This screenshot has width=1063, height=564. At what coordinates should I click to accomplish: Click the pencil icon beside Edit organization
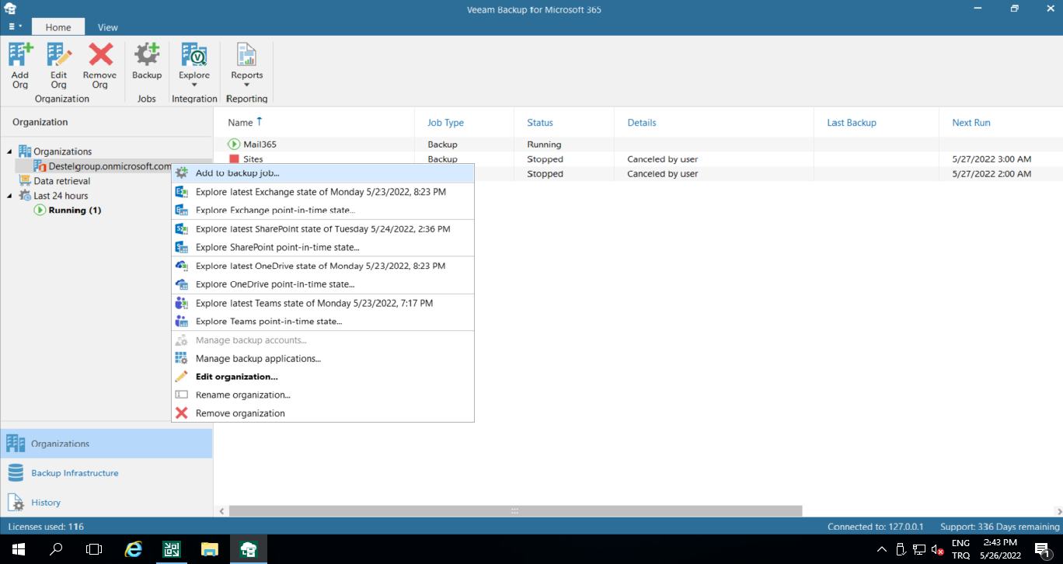click(x=182, y=377)
